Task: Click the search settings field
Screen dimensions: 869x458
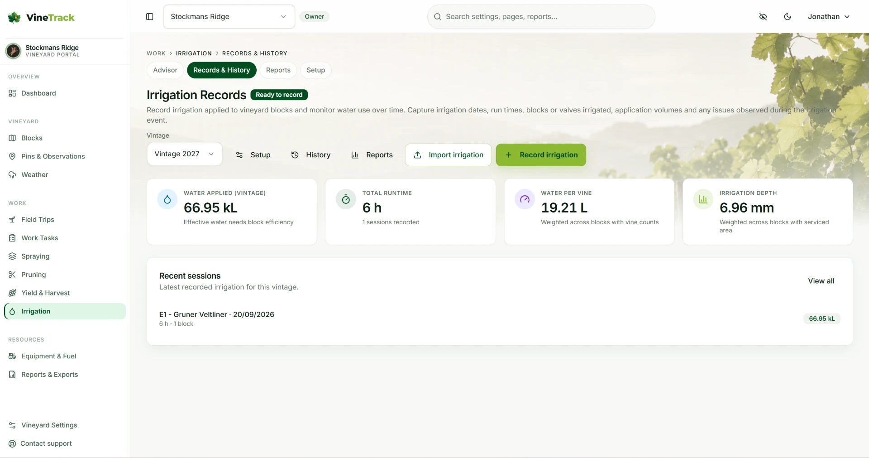Action: point(541,17)
